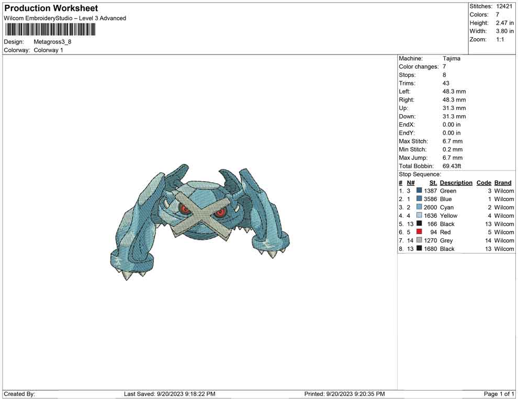Click the barcode under the worksheet title
This screenshot has width=518, height=399.
50,30
